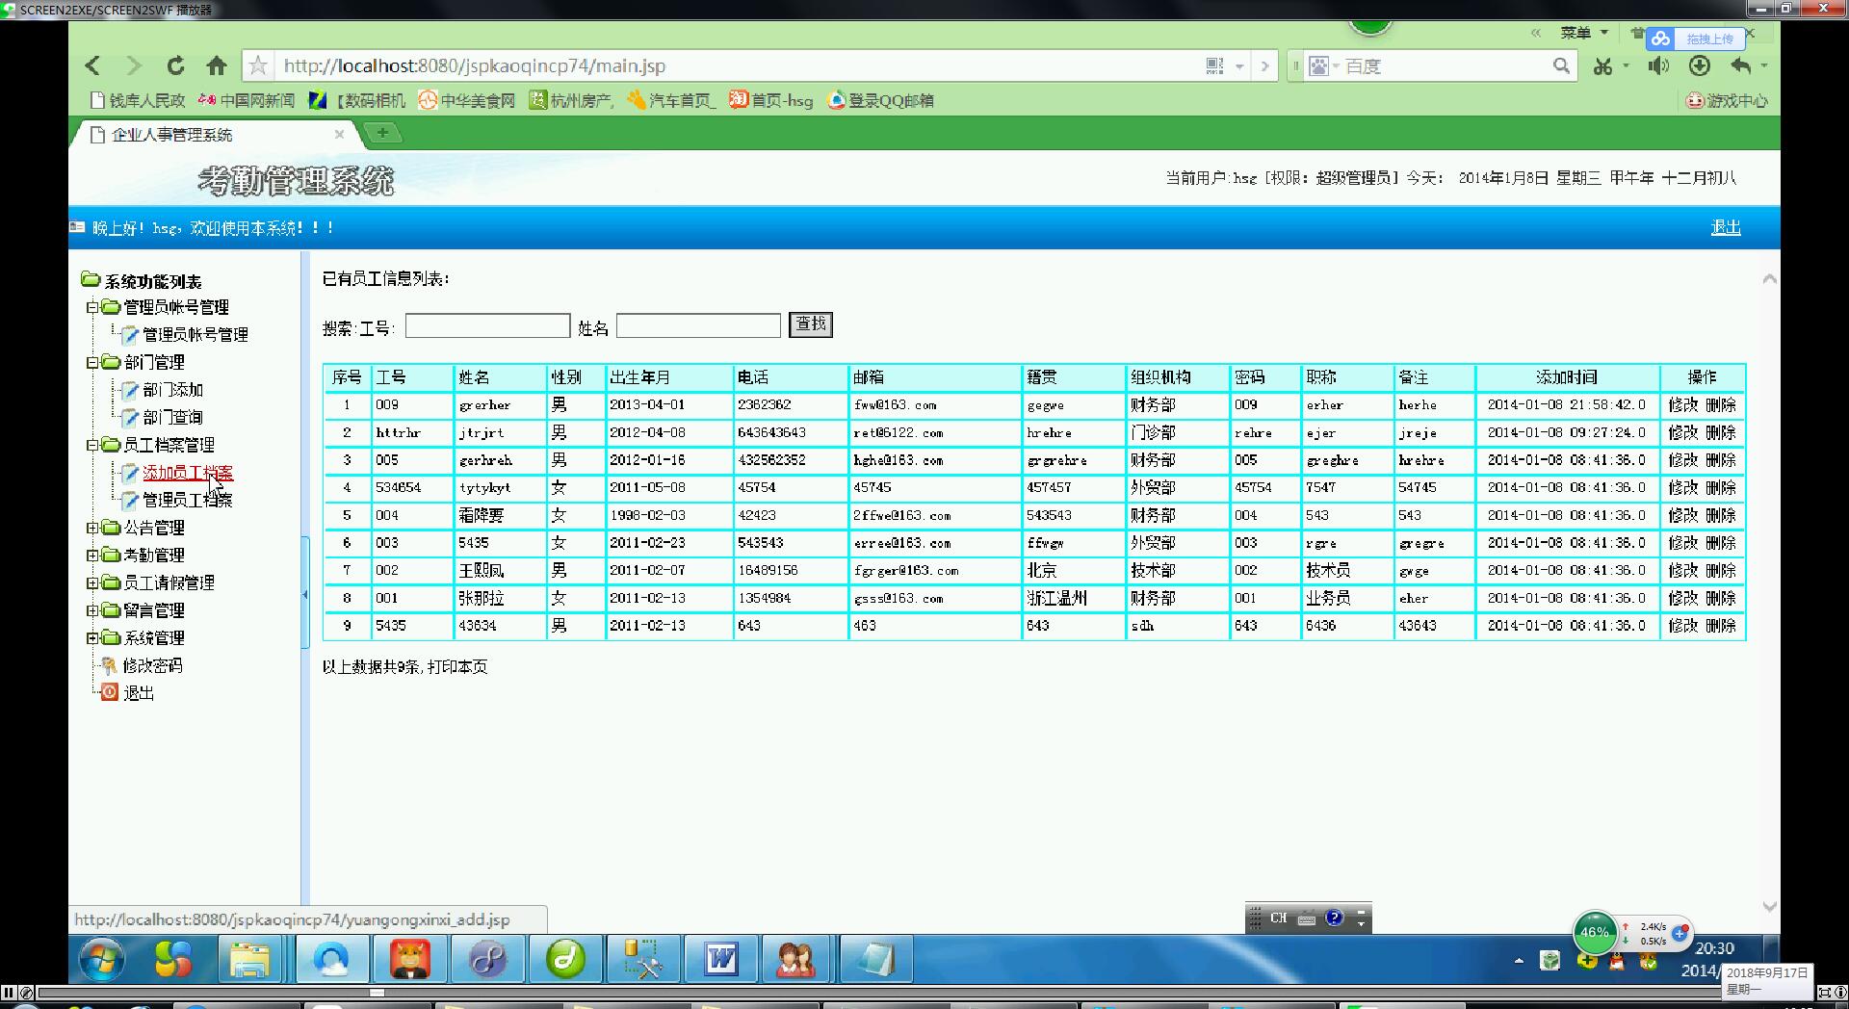
Task: Open 钱库人民政 bookmark
Action: 137,100
